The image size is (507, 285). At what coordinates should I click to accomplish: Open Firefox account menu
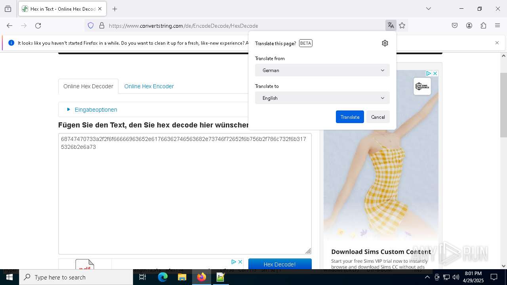[x=469, y=26]
